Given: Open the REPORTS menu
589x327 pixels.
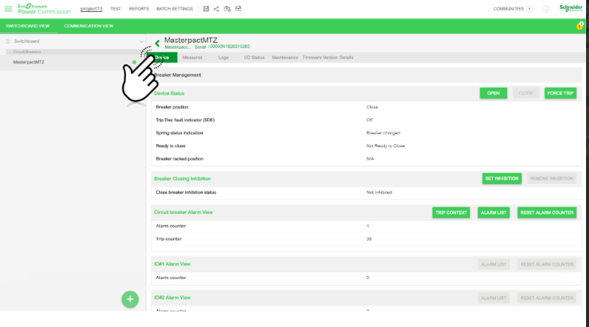Looking at the screenshot, I should pyautogui.click(x=139, y=9).
